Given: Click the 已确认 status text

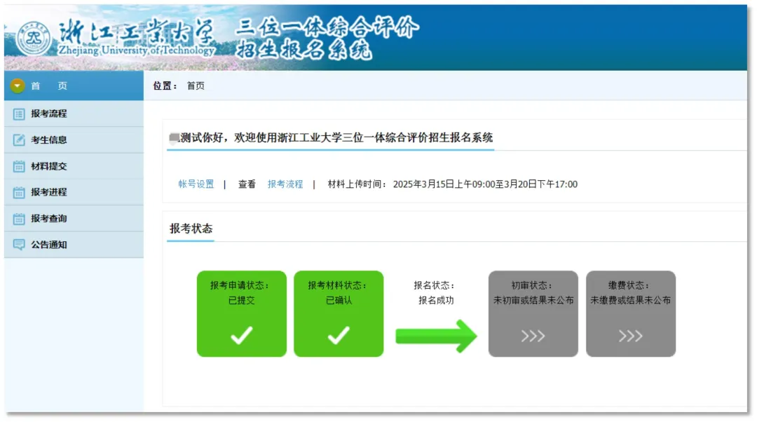Looking at the screenshot, I should tap(339, 300).
